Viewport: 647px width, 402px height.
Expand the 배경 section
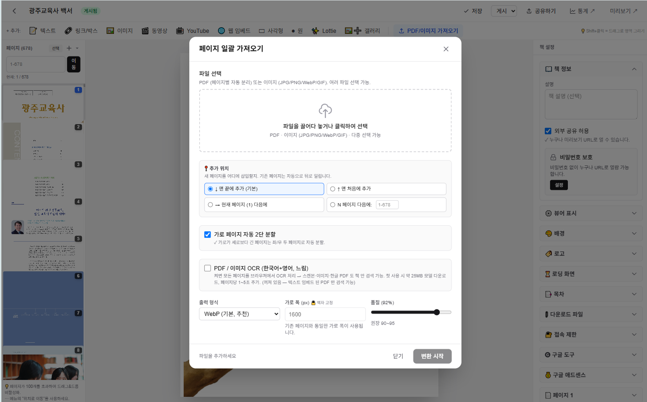[x=590, y=233]
